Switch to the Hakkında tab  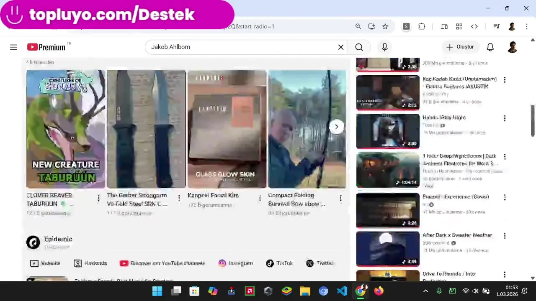click(90, 263)
